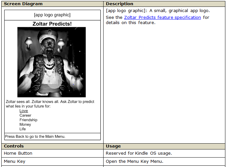Click the app logo graphic placeholder box
Screen dimensions: 226x167
pos(52,15)
